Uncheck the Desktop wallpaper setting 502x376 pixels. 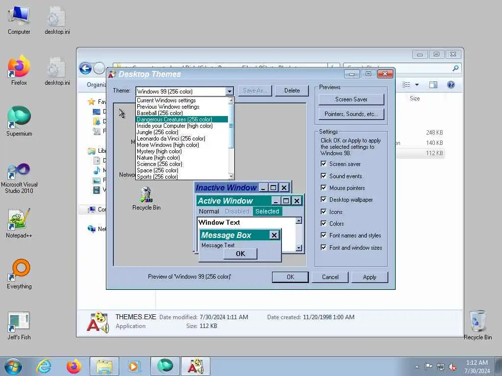(324, 200)
